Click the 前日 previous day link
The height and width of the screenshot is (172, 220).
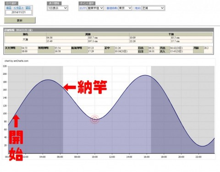click(9, 8)
